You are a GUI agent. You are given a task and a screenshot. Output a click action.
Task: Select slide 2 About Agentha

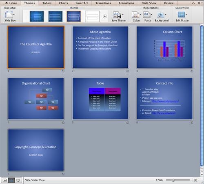pos(100,47)
